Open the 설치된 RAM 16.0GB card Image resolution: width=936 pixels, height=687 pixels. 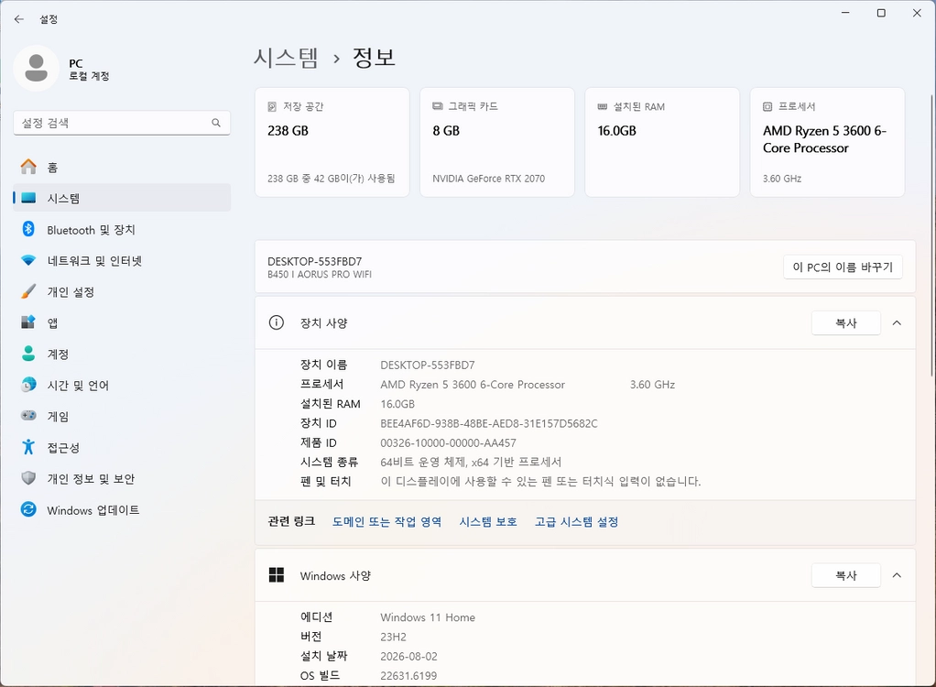(x=662, y=142)
